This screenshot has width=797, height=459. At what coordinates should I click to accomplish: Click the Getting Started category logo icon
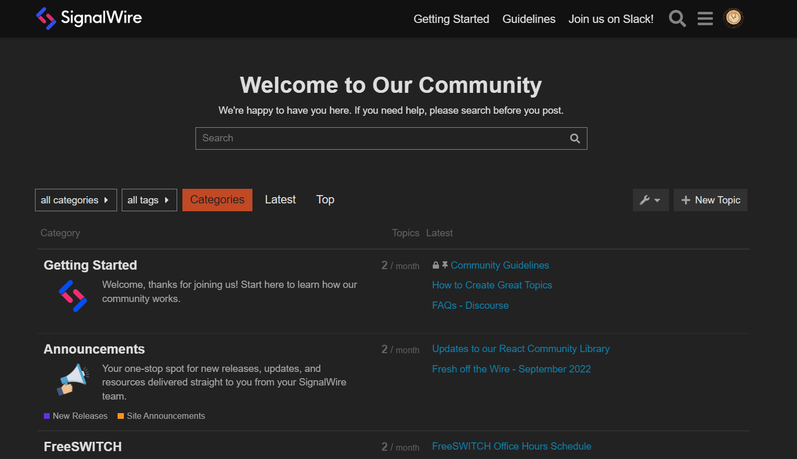point(73,296)
